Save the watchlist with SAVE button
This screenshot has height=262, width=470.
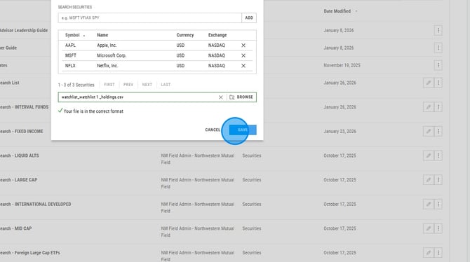point(243,130)
